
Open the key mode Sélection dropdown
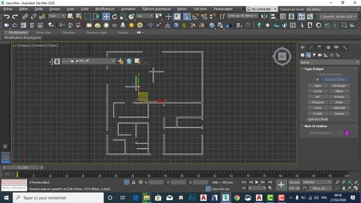316,182
